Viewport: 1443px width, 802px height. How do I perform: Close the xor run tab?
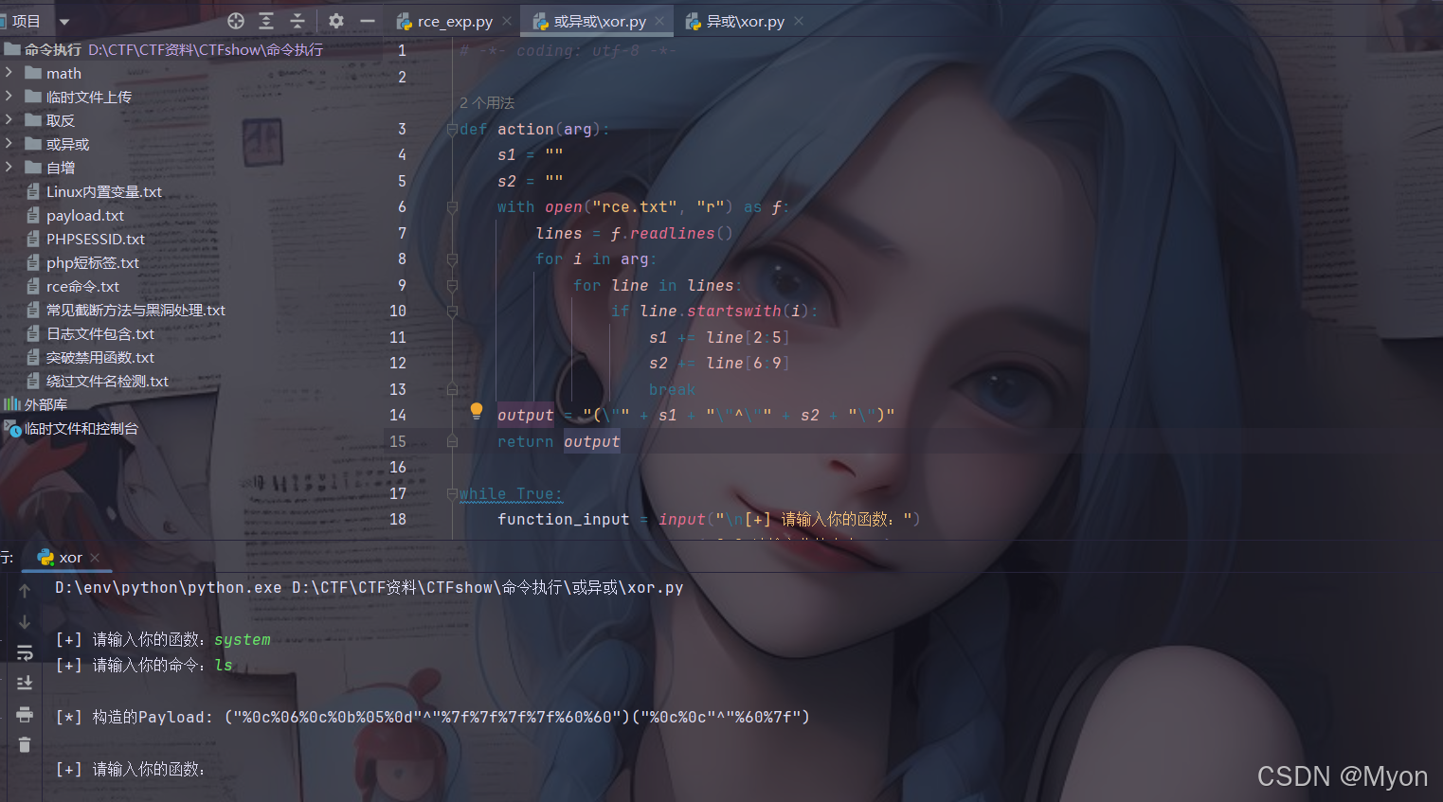click(95, 558)
